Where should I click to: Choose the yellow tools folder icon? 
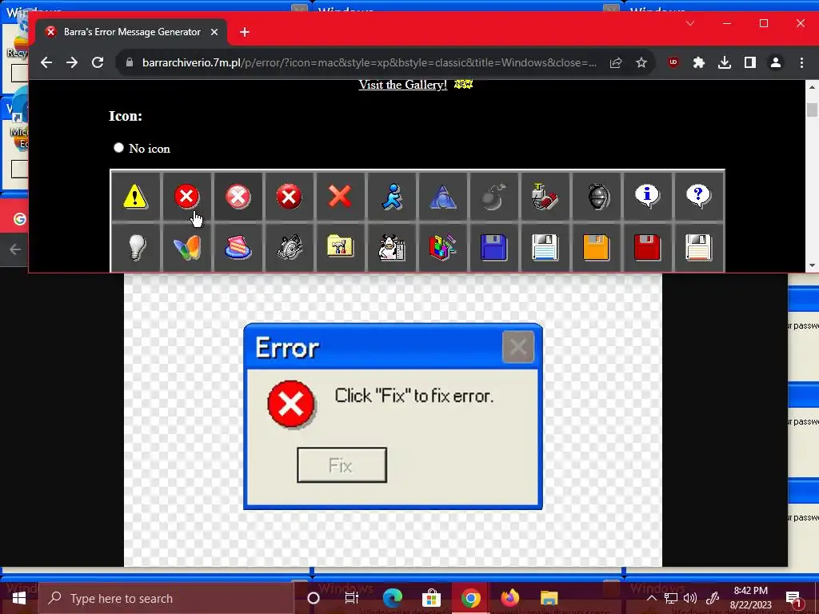[340, 246]
